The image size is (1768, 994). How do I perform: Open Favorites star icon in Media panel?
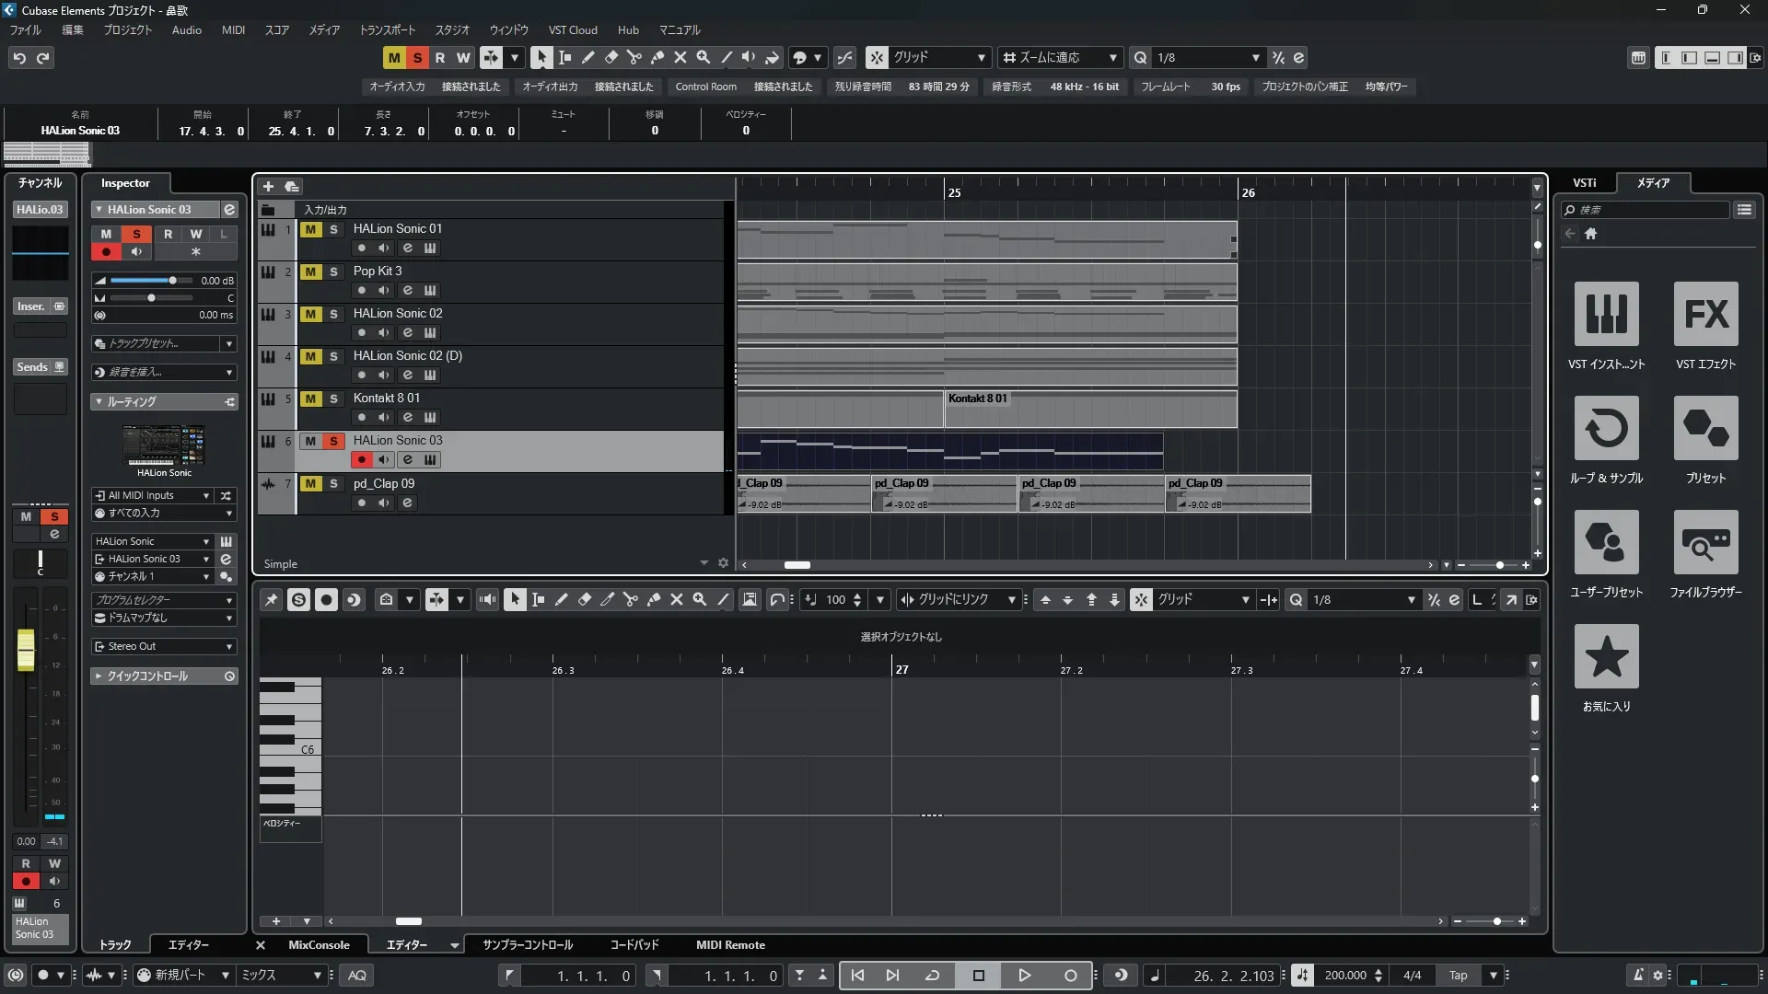coord(1606,656)
